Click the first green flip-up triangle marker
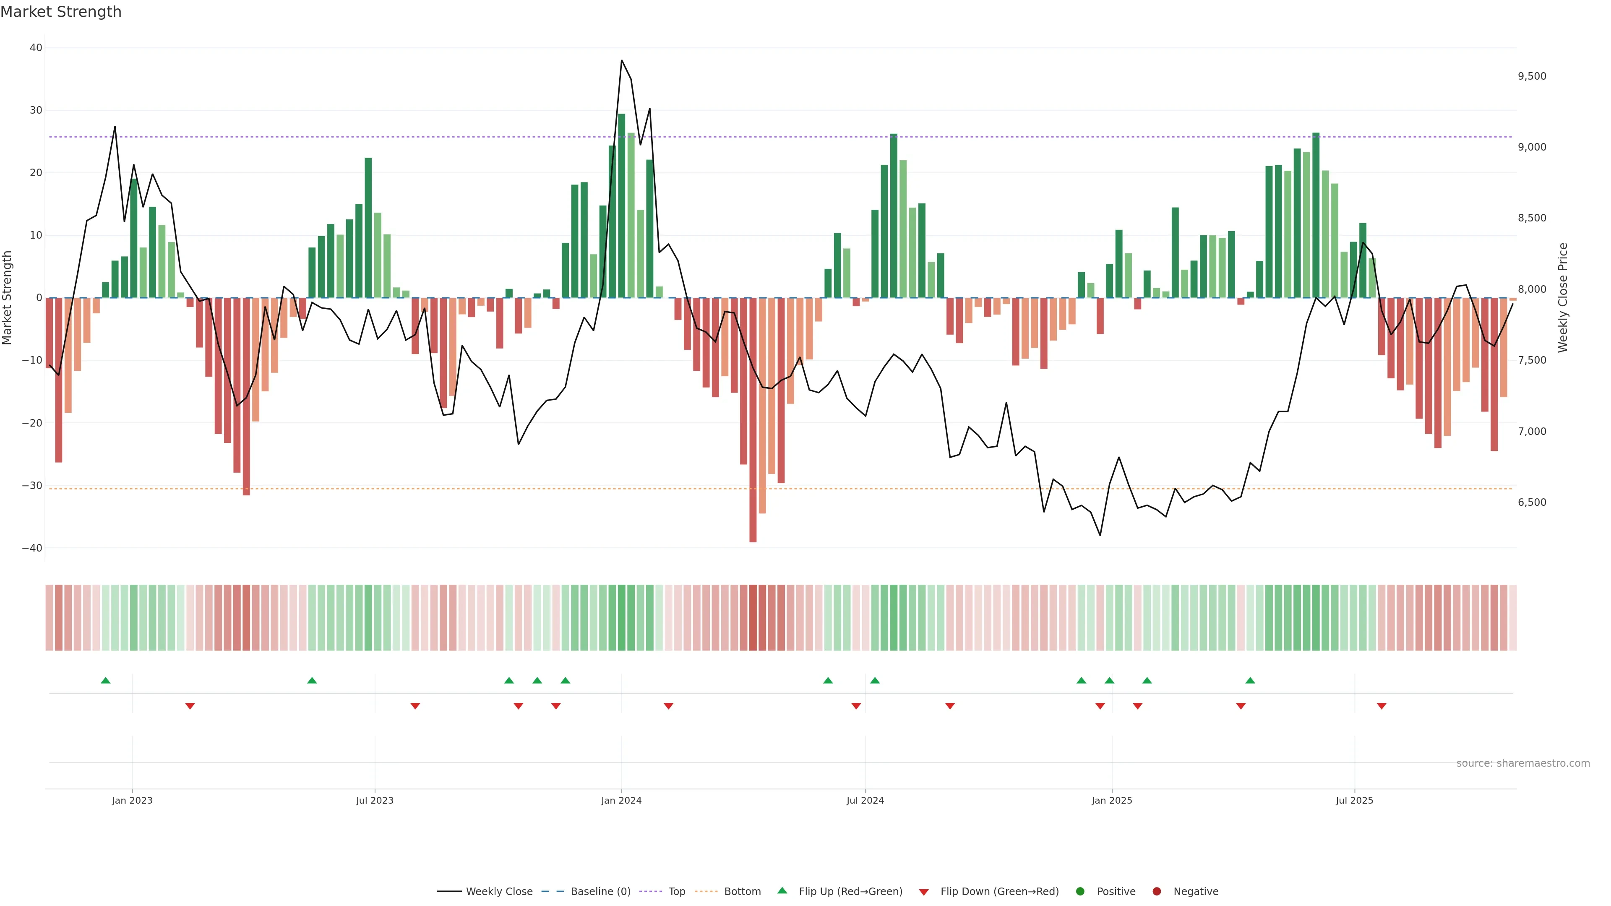The image size is (1611, 906). [106, 680]
